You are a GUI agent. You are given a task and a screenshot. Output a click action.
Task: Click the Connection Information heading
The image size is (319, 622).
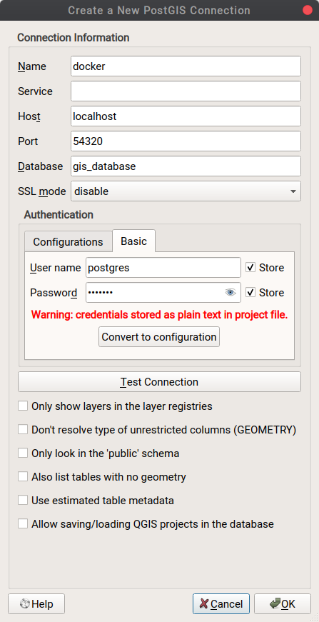click(x=74, y=38)
